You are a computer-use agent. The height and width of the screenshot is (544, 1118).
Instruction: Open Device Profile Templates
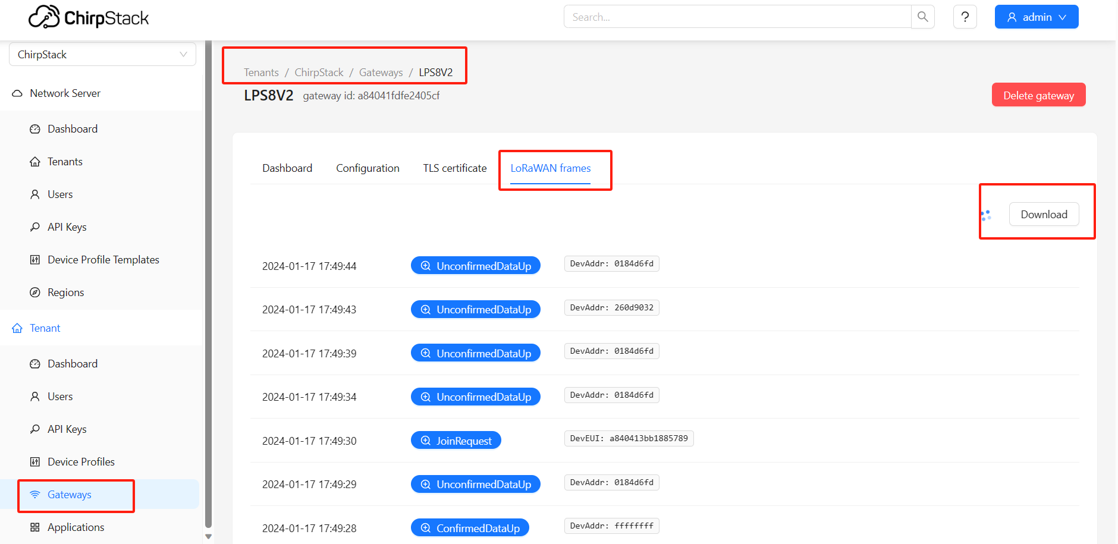click(103, 260)
